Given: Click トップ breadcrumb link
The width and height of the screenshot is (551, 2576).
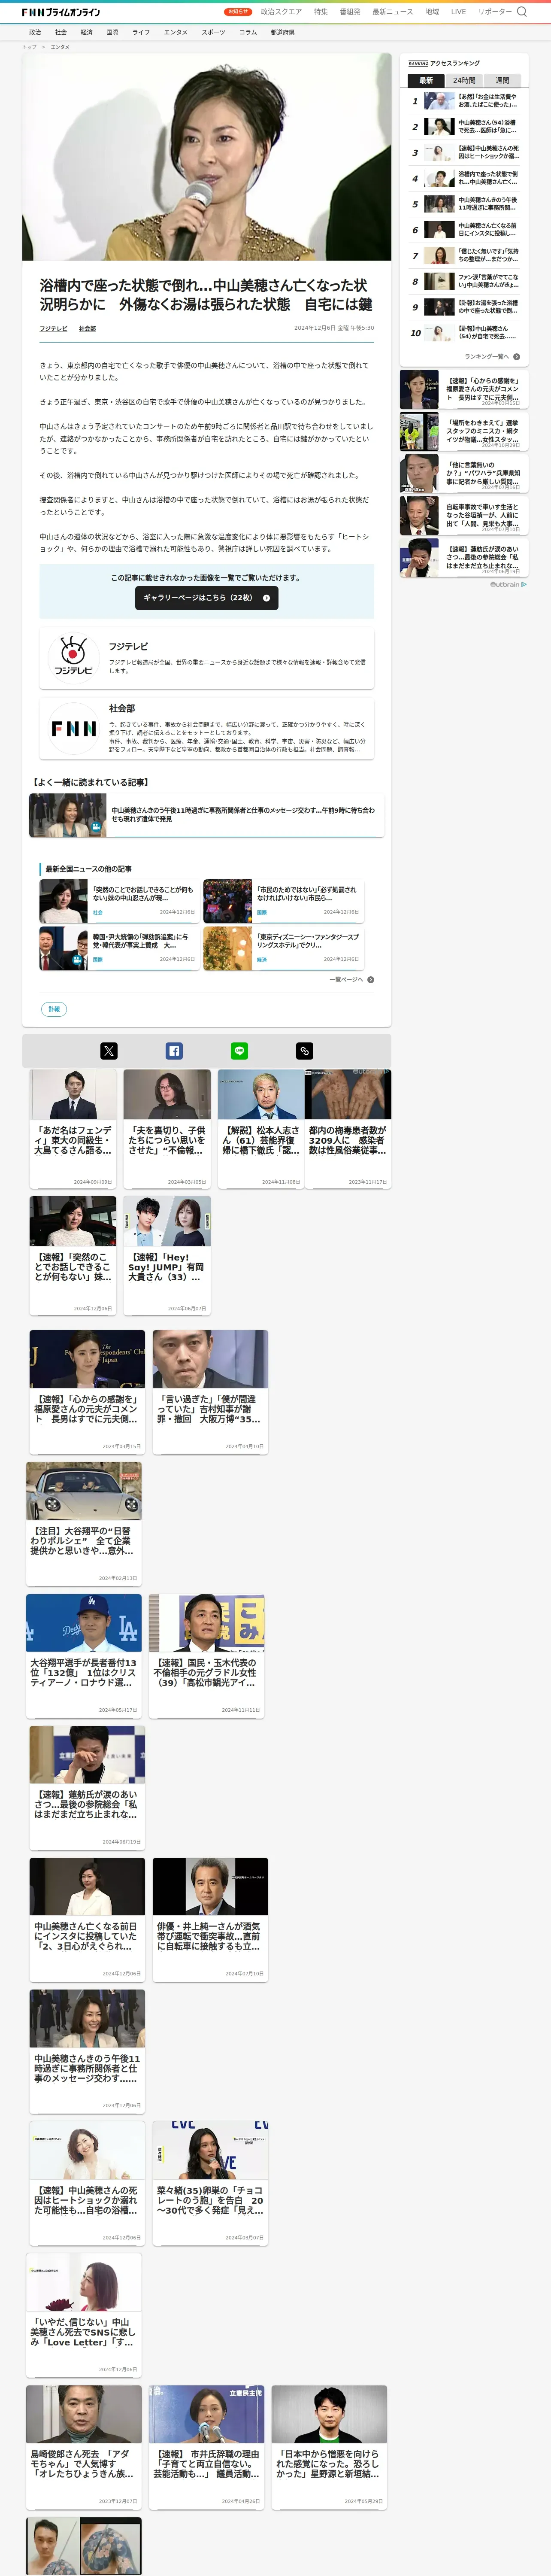Looking at the screenshot, I should pyautogui.click(x=29, y=47).
